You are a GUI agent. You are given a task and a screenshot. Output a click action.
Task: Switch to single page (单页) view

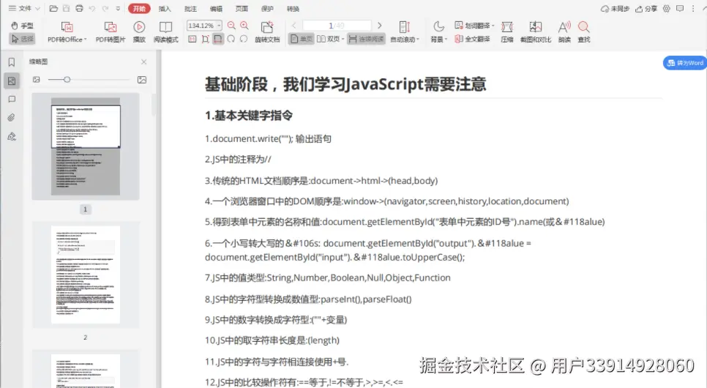coord(302,40)
